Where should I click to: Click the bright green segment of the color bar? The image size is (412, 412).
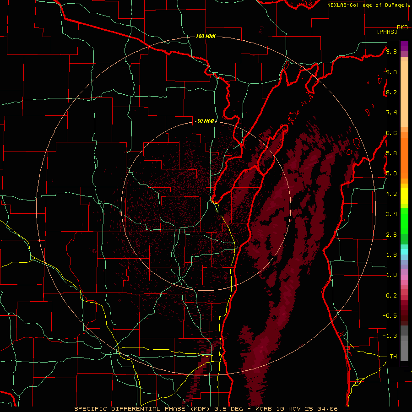[404, 221]
